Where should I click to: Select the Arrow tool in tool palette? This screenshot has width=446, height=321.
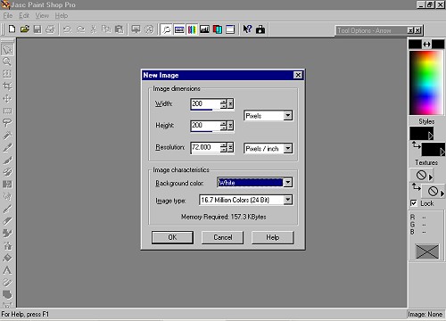click(x=7, y=49)
